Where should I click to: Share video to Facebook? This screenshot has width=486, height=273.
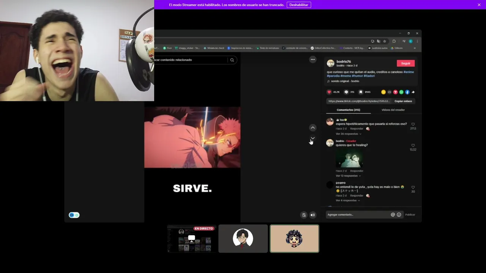(x=407, y=92)
